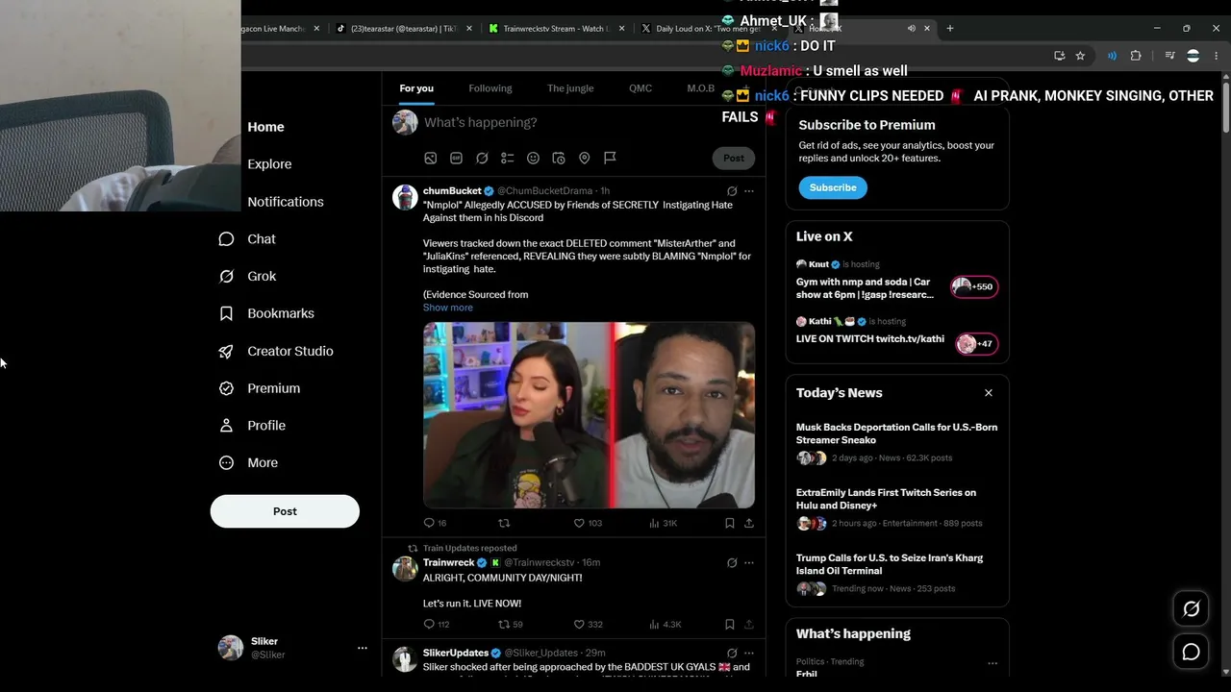This screenshot has width=1231, height=692.
Task: Click the Post button in the composer
Action: point(734,158)
